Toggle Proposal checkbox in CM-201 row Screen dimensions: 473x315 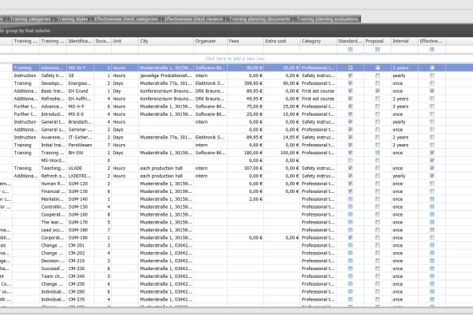pos(378,246)
